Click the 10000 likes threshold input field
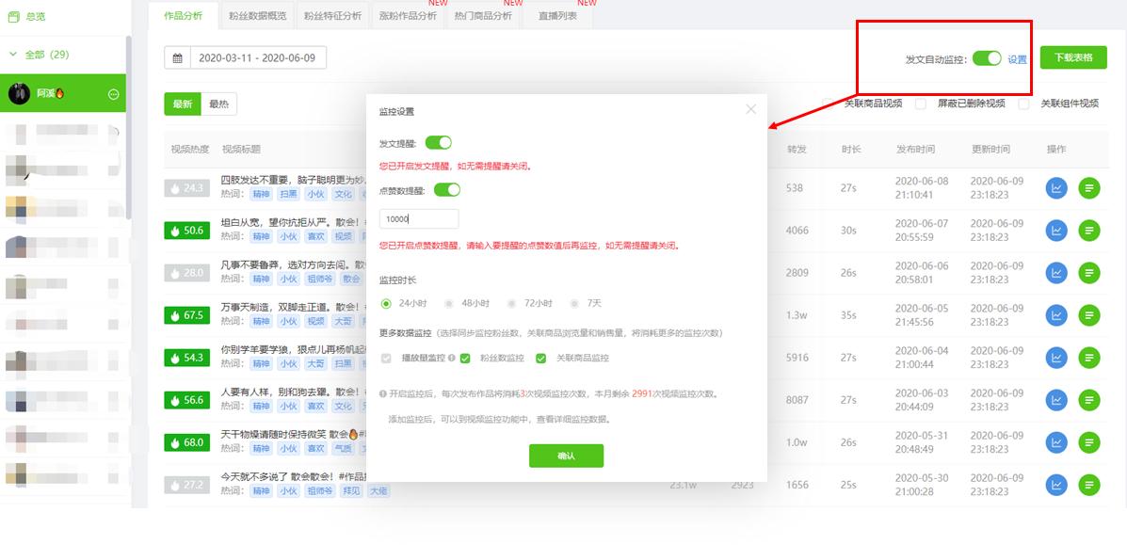This screenshot has width=1127, height=560. [x=419, y=216]
